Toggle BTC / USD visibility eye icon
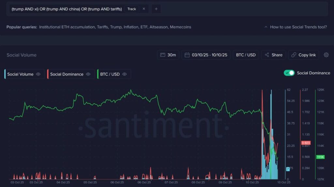The height and width of the screenshot is (187, 334). (124, 74)
